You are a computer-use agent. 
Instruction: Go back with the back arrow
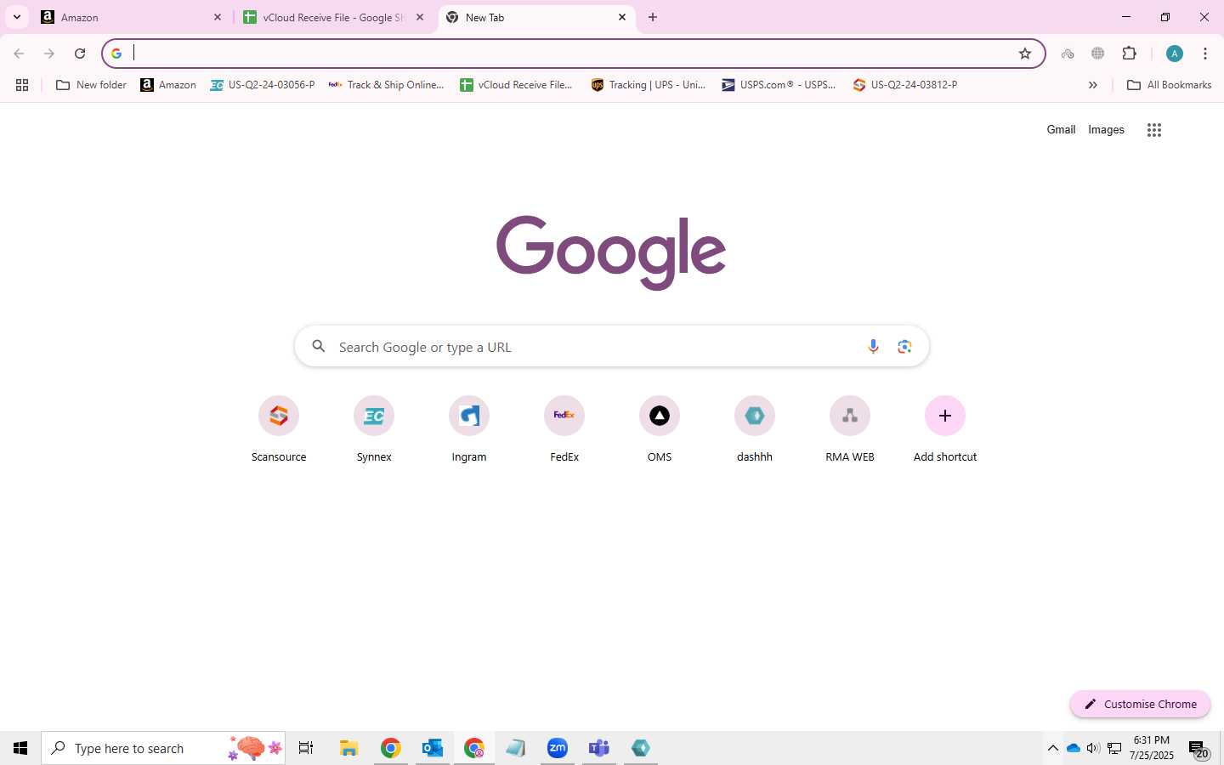point(19,54)
